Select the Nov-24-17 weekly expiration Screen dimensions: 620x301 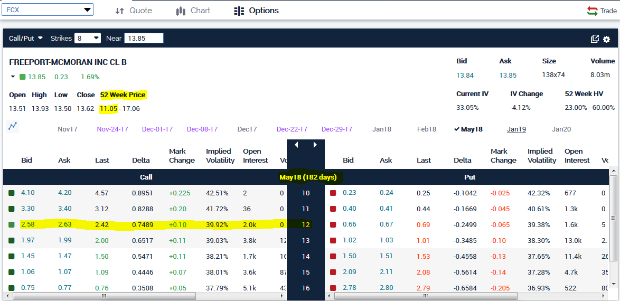tap(112, 129)
